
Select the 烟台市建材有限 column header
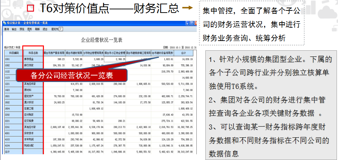(x=74, y=53)
